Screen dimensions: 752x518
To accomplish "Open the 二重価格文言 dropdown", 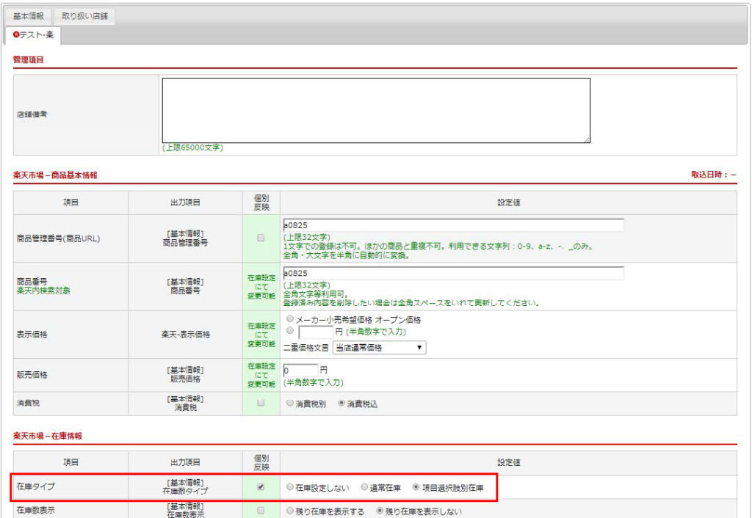I will pos(379,348).
